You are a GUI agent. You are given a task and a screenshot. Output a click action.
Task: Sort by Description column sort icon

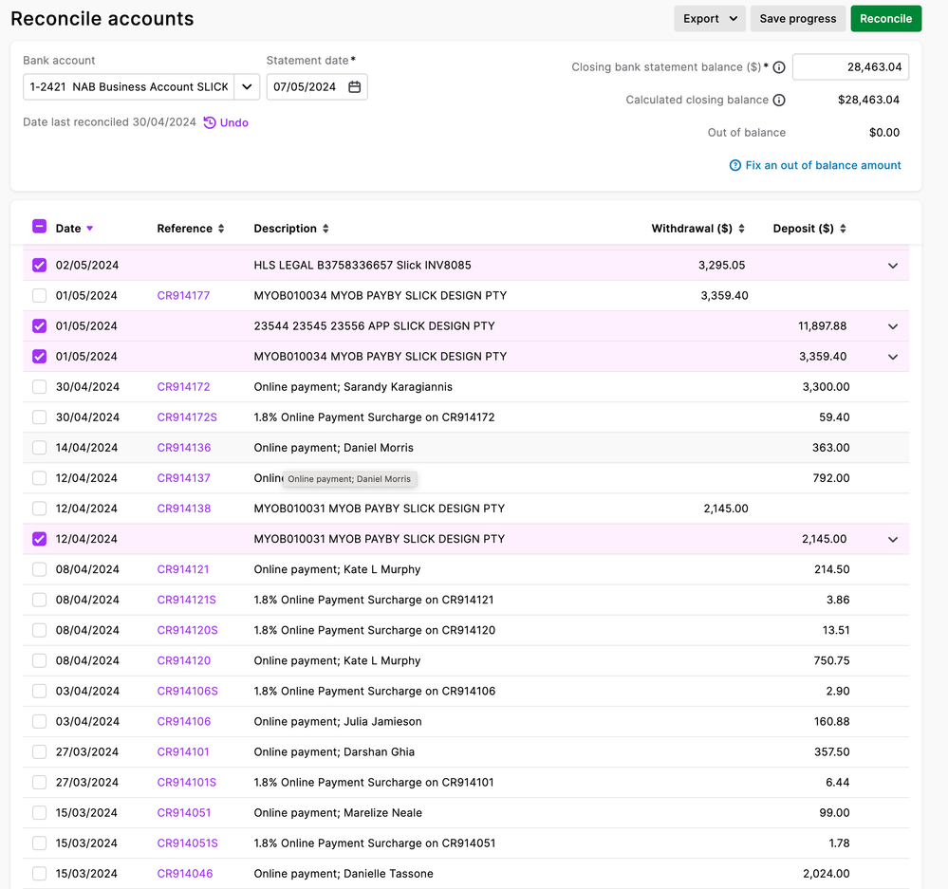(325, 229)
